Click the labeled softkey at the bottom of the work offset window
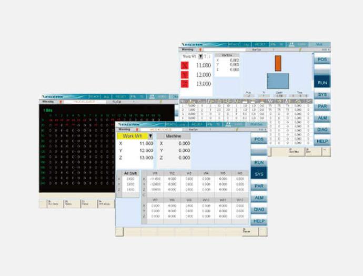363x276 pixels. (250, 232)
